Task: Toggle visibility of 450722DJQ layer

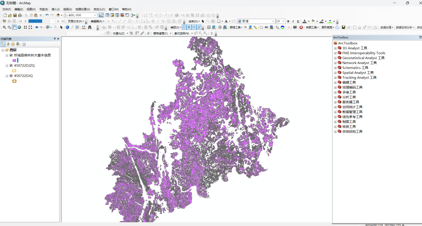Action: pos(11,76)
